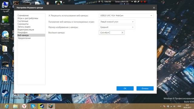Click the flag Action Center tray icon
194x109 pixels.
point(164,106)
